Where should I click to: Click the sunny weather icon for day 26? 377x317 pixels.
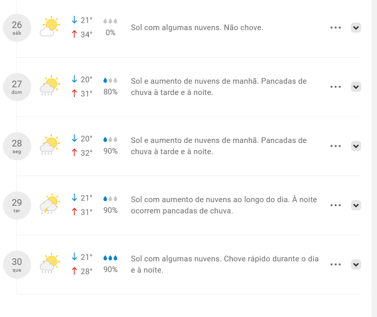tap(50, 26)
